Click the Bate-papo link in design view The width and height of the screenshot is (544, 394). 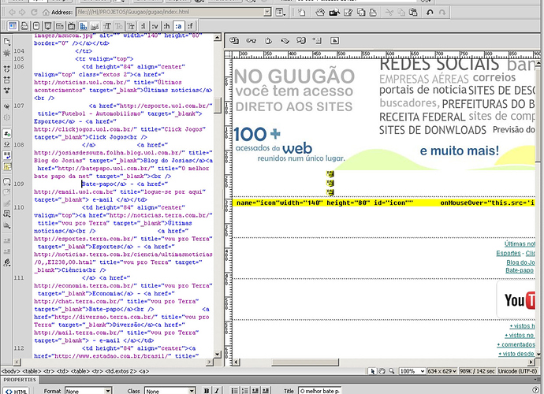coord(520,270)
